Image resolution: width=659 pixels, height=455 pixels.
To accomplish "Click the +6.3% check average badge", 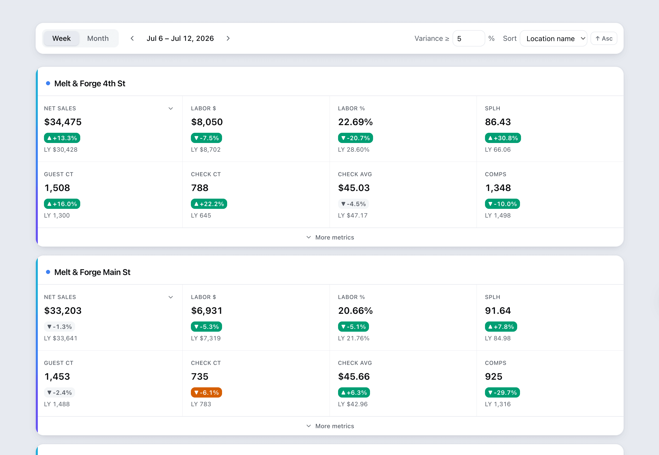I will (x=354, y=392).
